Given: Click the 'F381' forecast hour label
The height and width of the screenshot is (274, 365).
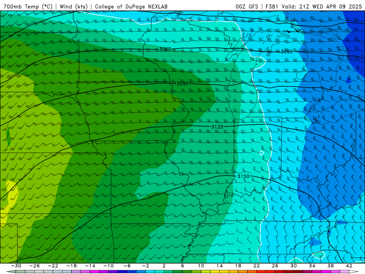Looking at the screenshot, I should pyautogui.click(x=272, y=6).
